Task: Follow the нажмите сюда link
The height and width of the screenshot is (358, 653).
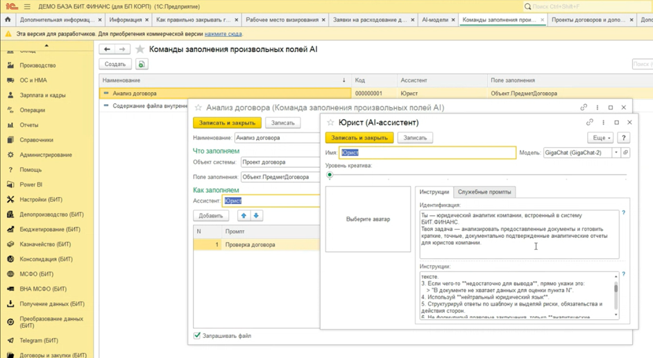Action: pyautogui.click(x=223, y=34)
